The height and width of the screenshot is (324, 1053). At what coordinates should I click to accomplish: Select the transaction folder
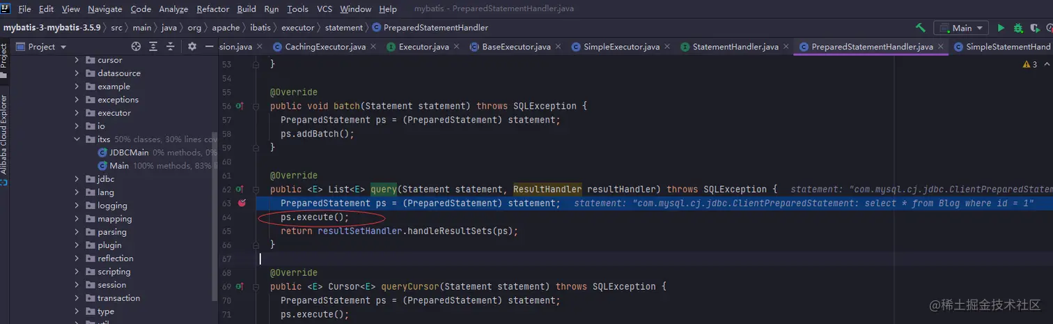(118, 298)
